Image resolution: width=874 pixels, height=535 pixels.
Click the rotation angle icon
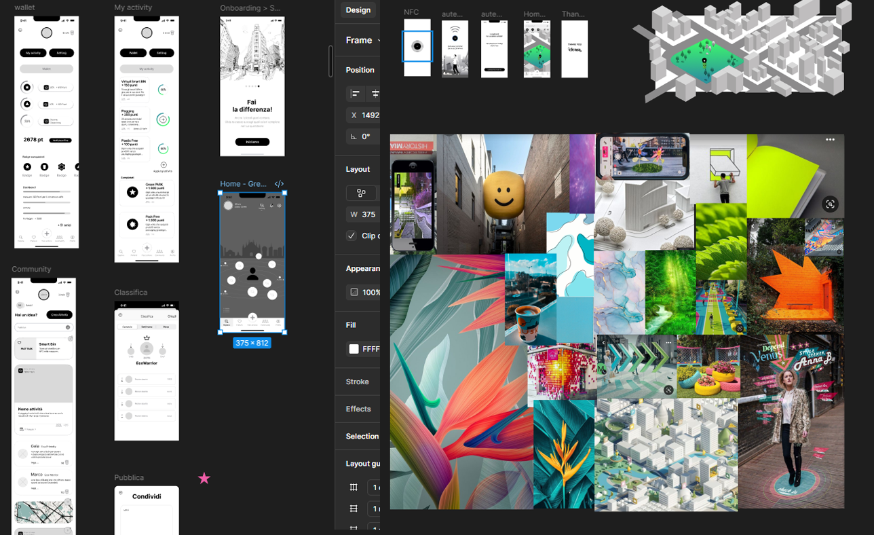(354, 136)
